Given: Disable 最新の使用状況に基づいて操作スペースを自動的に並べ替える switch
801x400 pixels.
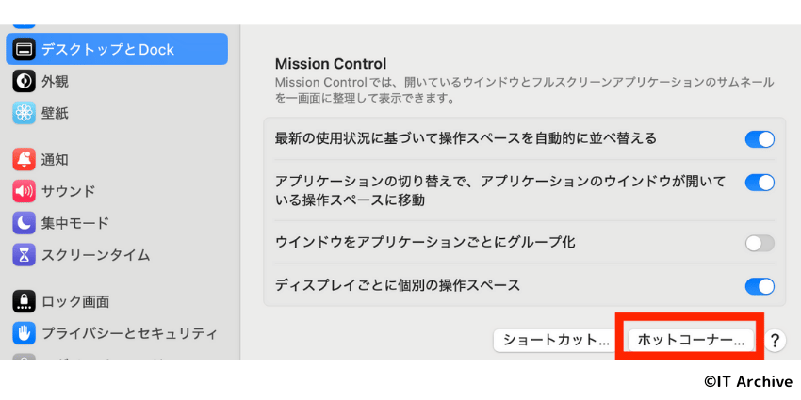Looking at the screenshot, I should pyautogui.click(x=760, y=139).
